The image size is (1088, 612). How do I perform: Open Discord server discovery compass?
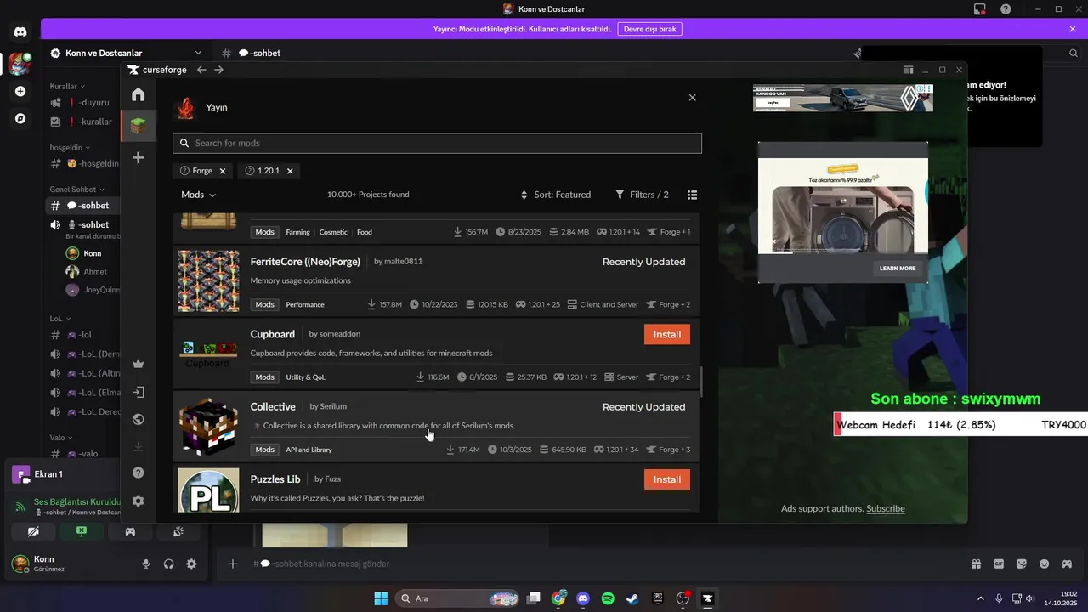coord(20,118)
